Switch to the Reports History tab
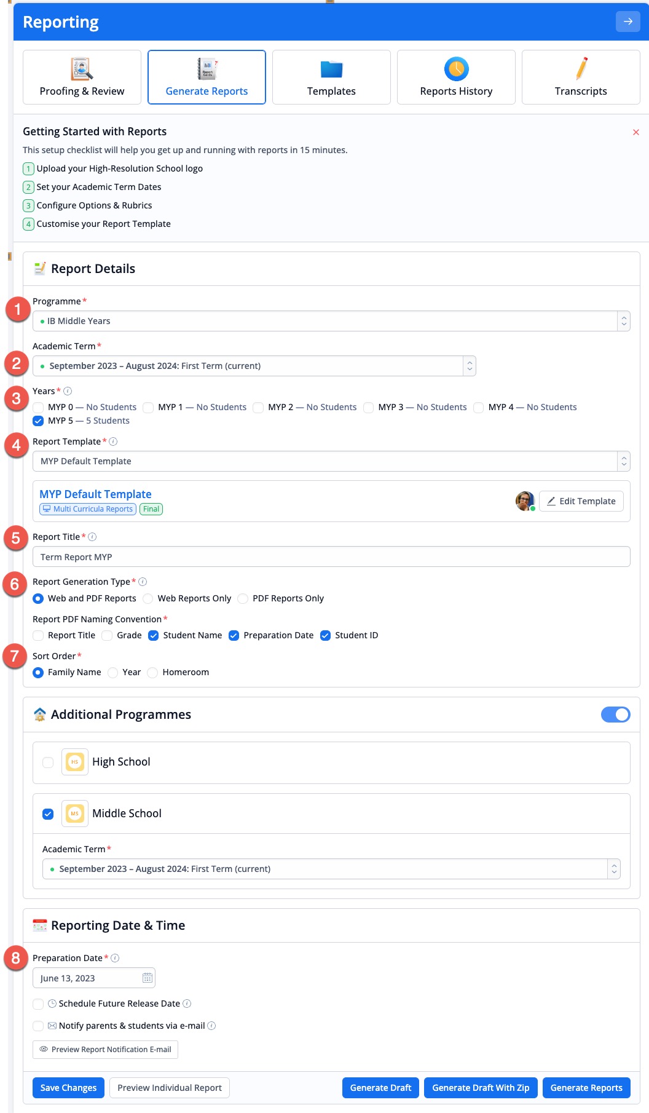Viewport: 649px width, 1113px height. pos(456,77)
